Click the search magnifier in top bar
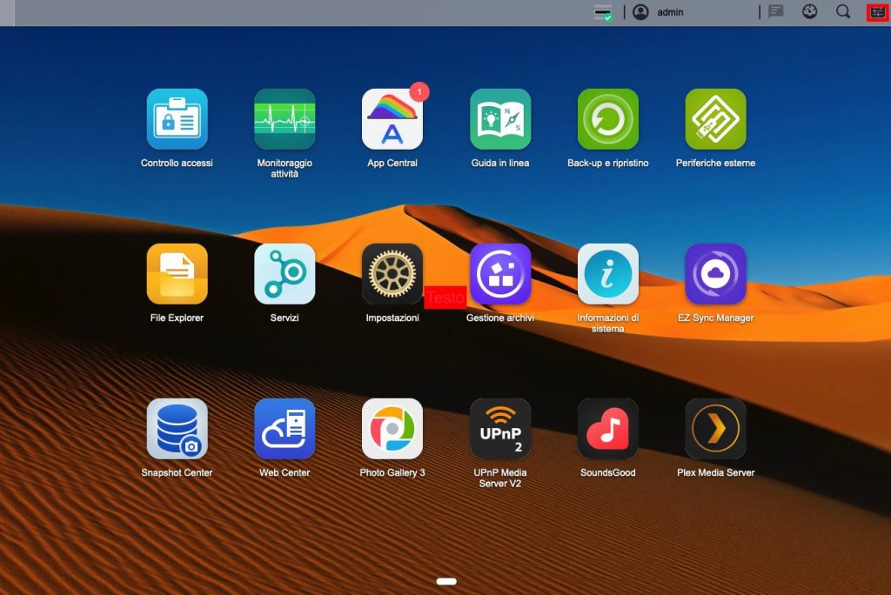 coord(843,12)
